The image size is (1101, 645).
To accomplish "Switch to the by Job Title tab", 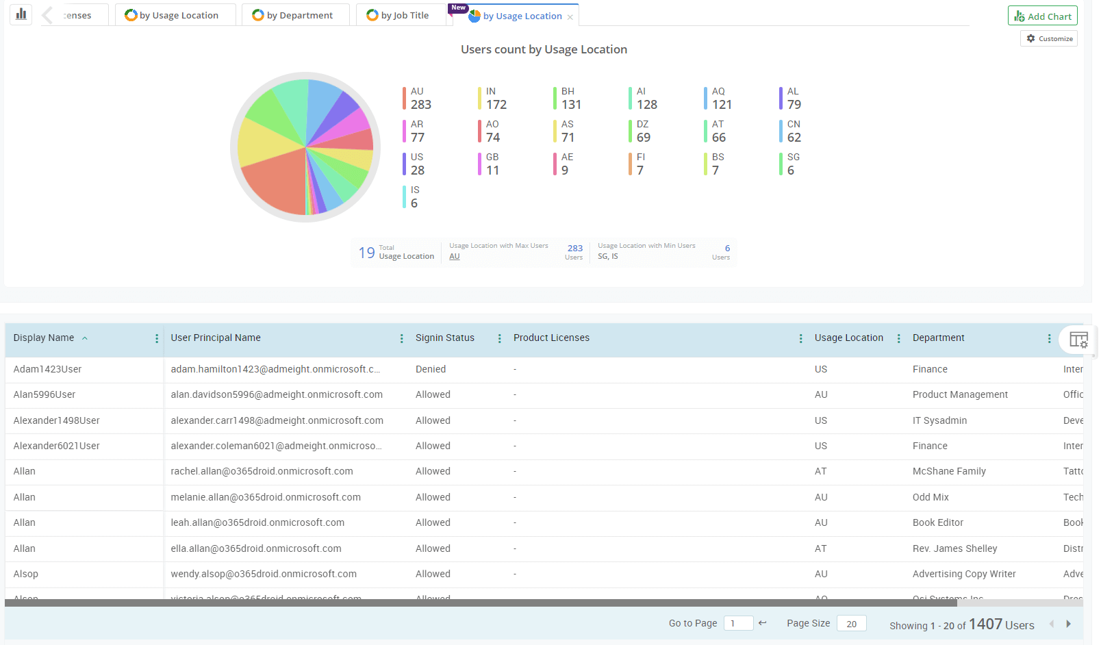I will pos(400,15).
